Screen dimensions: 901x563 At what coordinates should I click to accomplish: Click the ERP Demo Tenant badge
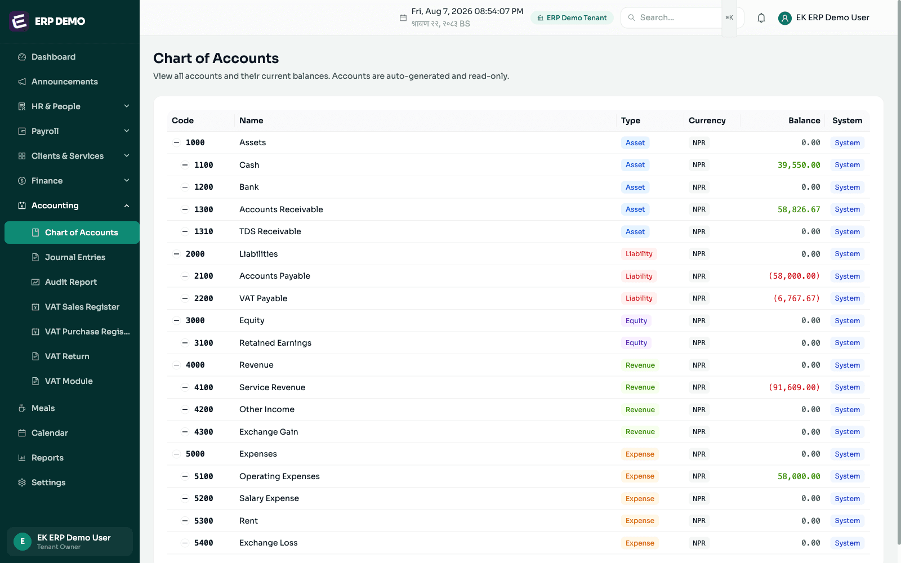572,18
